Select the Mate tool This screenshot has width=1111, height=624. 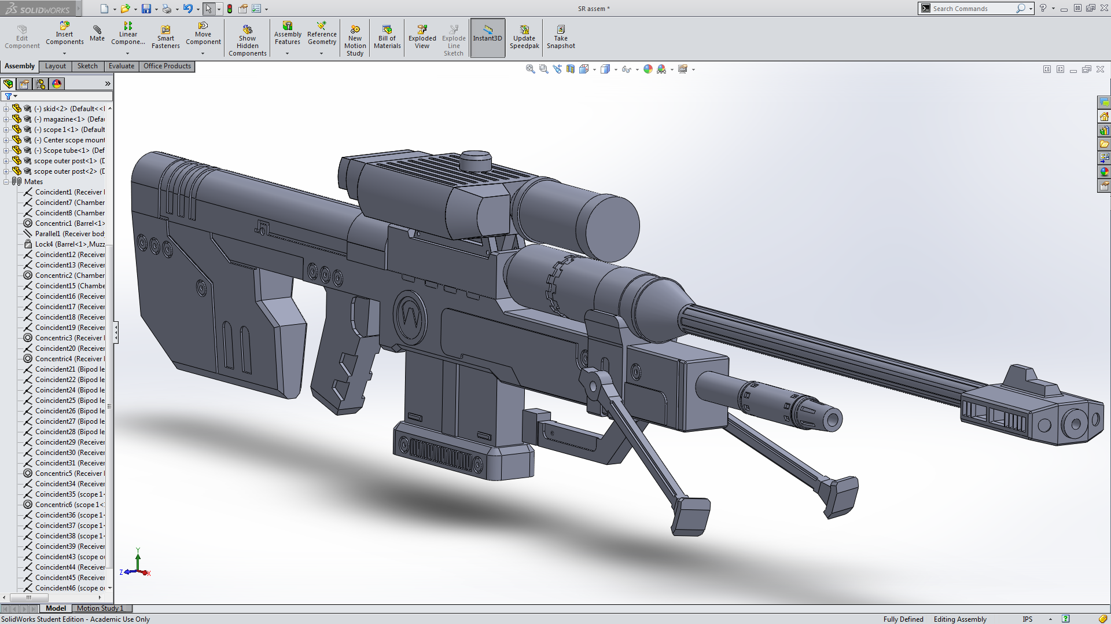97,34
